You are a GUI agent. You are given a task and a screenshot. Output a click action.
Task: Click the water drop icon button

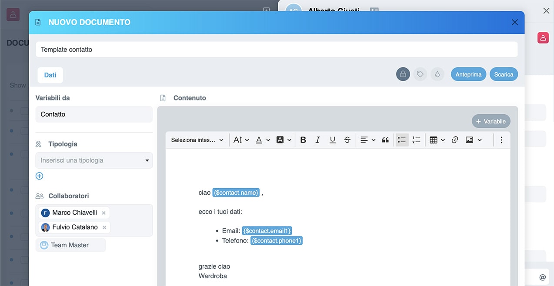tap(437, 74)
